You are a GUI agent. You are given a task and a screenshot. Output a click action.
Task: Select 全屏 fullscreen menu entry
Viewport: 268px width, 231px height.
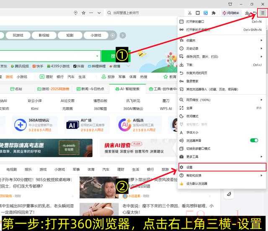coord(222,108)
